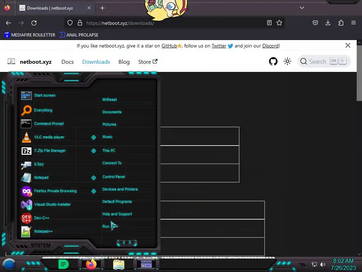Expand Notepad jump list arrow
The height and width of the screenshot is (272, 362).
point(93,178)
